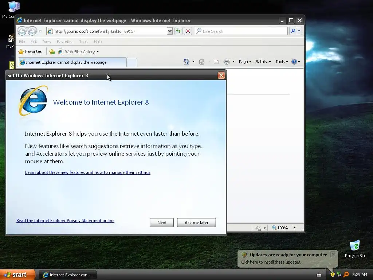Open the Favorites menu in menu bar
Viewport: 373px width, 280px height.
(65, 42)
